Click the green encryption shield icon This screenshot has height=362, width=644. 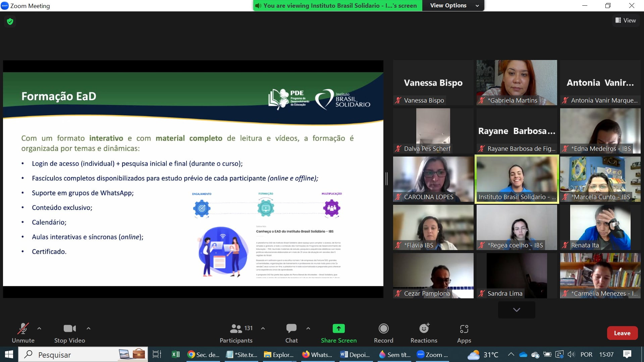(x=10, y=21)
